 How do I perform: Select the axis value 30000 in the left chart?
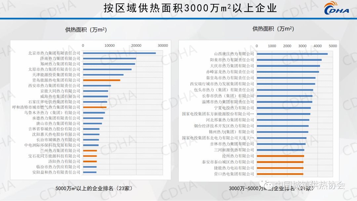pyautogui.click(x=163, y=46)
